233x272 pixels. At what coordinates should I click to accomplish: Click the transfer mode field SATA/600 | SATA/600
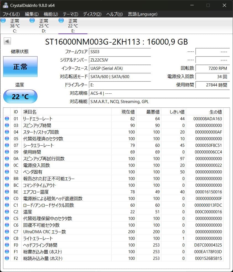(120, 76)
